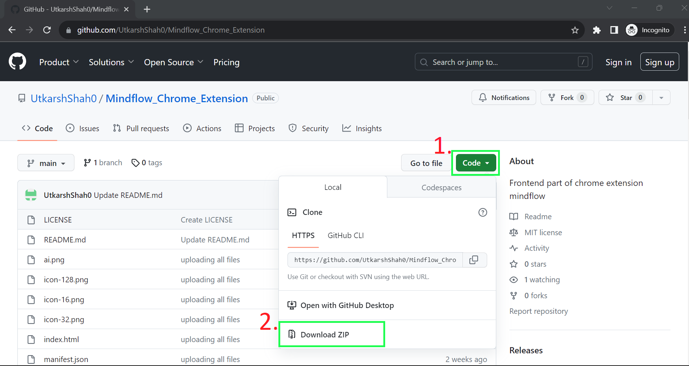Viewport: 689px width, 366px height.
Task: Click Download ZIP
Action: click(324, 334)
